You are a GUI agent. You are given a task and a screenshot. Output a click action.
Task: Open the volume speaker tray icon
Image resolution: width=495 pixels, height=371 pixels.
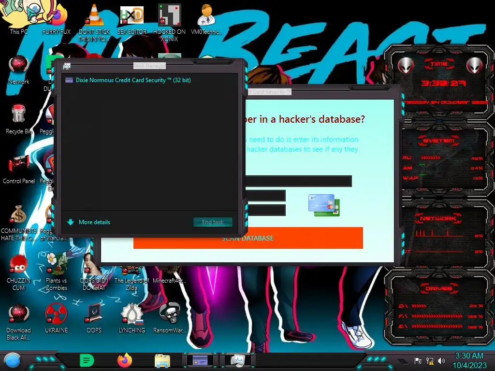(441, 360)
